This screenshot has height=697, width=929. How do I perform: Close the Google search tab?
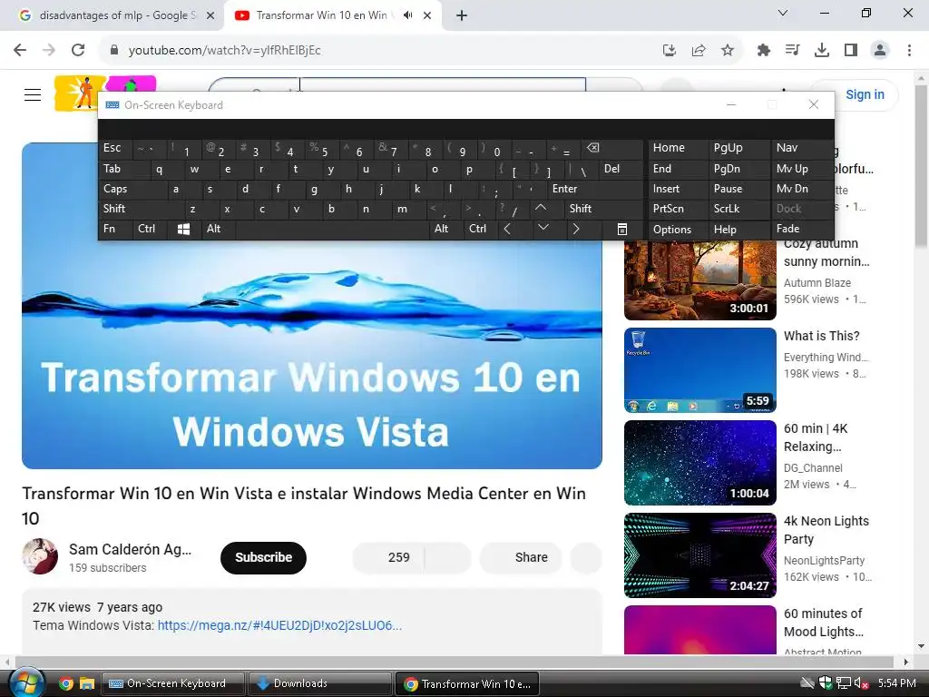coord(210,15)
